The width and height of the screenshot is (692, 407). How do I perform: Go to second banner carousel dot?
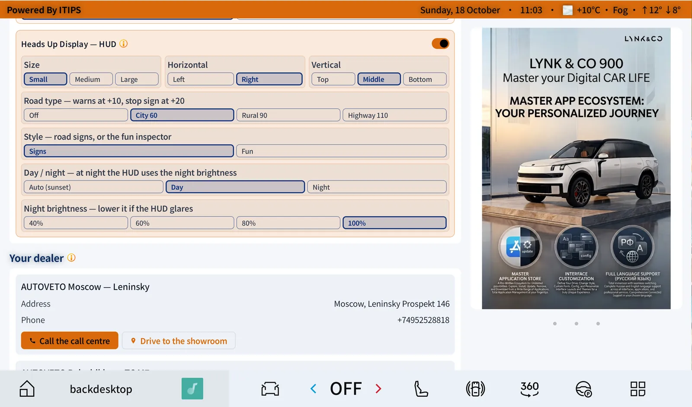pos(577,324)
